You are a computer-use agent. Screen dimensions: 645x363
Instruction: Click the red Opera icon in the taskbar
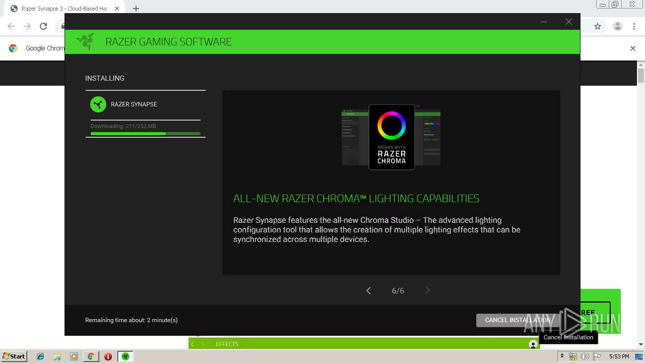108,356
